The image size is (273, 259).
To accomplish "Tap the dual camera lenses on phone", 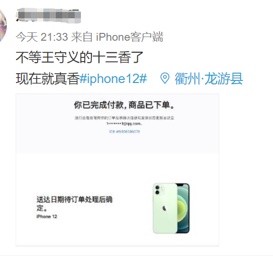I will [x=158, y=190].
